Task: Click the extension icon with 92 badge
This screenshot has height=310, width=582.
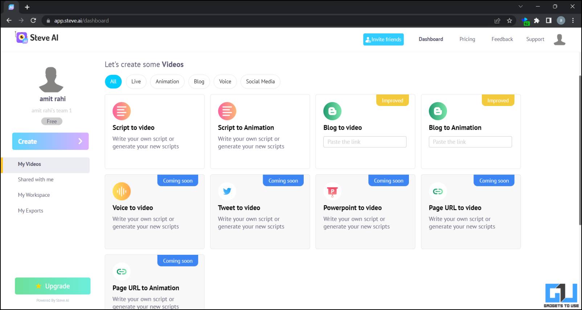Action: (x=525, y=21)
